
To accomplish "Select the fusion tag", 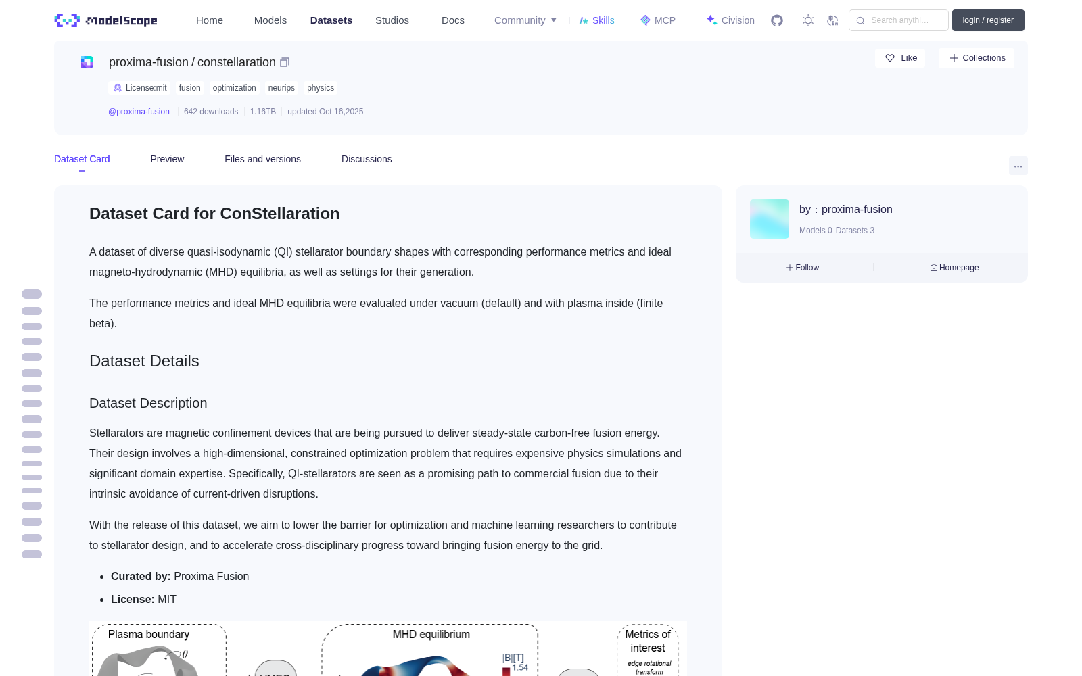I will click(x=189, y=88).
